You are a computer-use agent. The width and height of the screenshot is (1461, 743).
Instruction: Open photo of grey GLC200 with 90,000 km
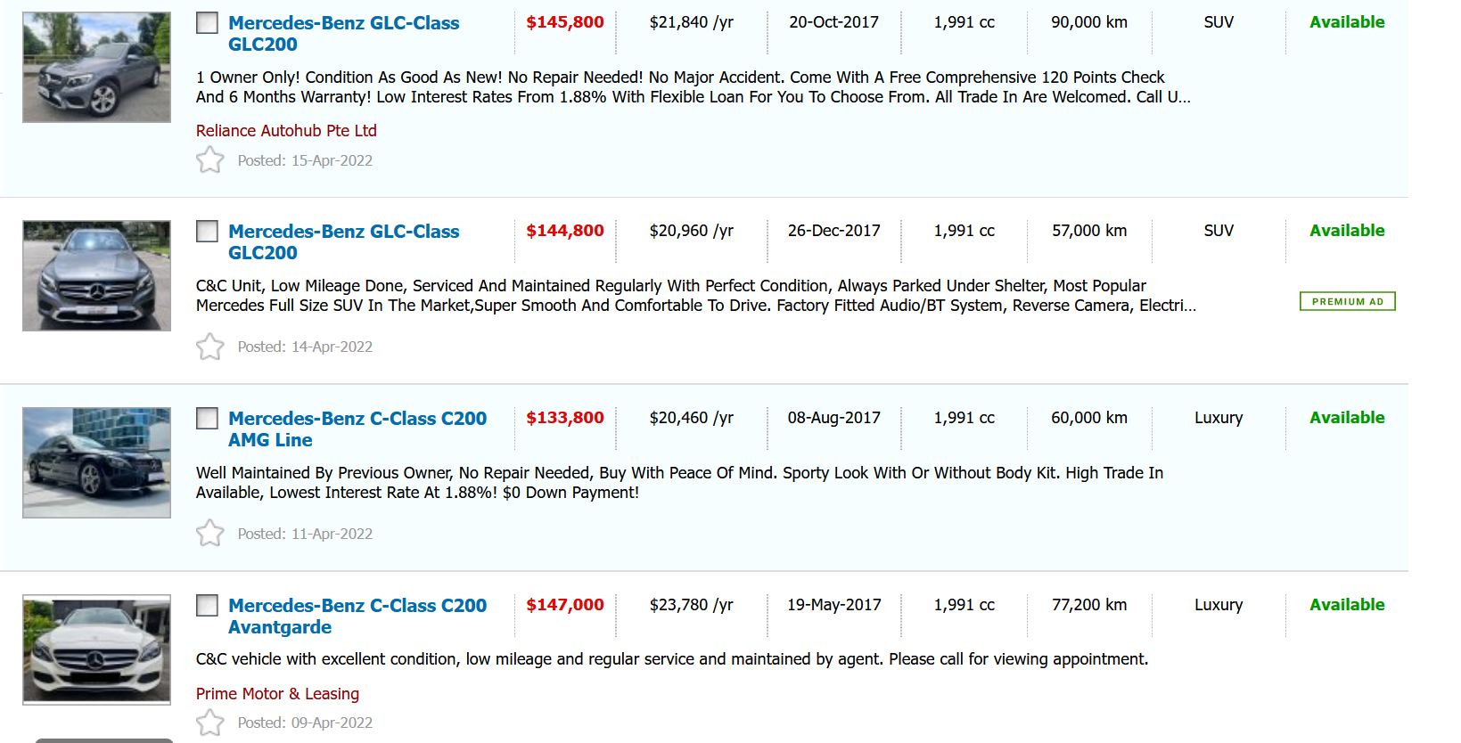click(96, 68)
